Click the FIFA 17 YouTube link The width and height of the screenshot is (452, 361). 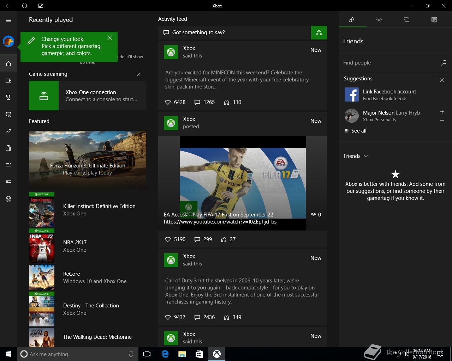[220, 222]
